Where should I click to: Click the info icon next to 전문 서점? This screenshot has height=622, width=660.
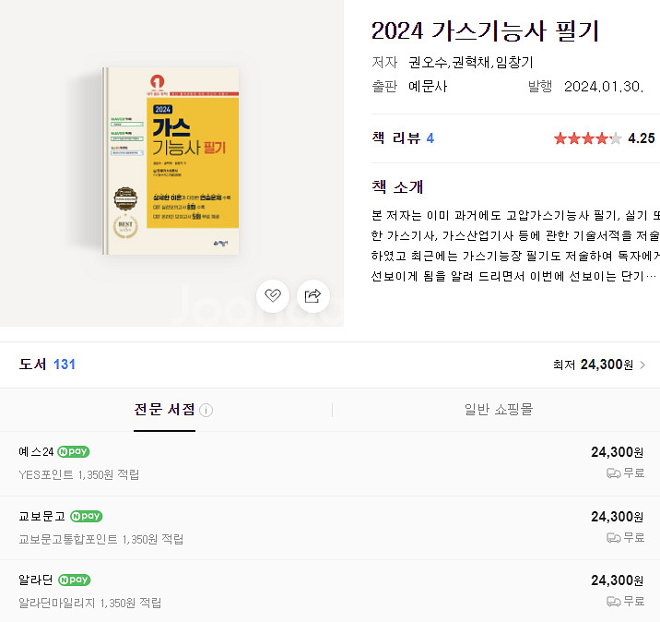(206, 410)
